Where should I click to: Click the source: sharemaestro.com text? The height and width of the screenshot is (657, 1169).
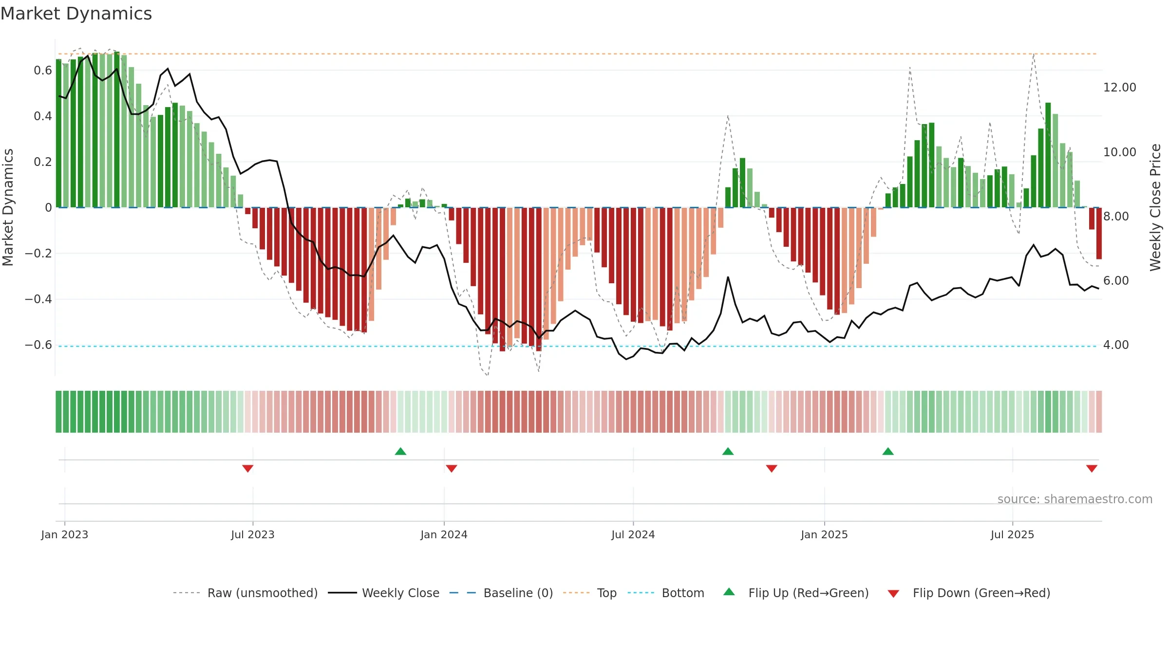point(1075,499)
